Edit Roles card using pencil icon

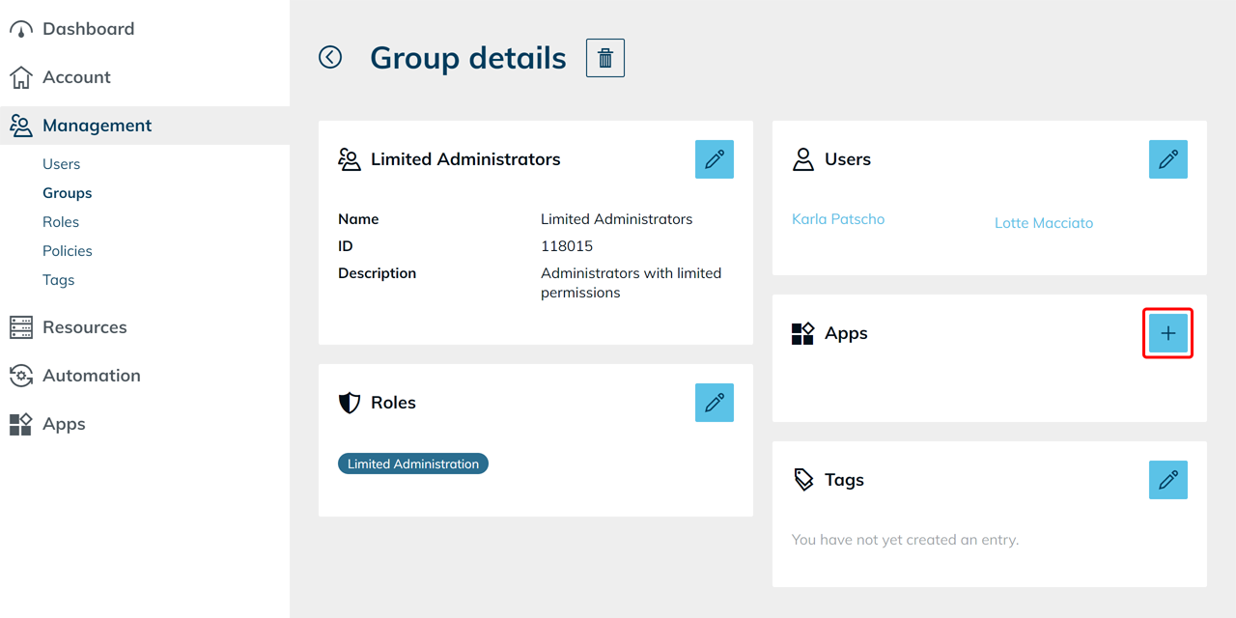tap(715, 403)
